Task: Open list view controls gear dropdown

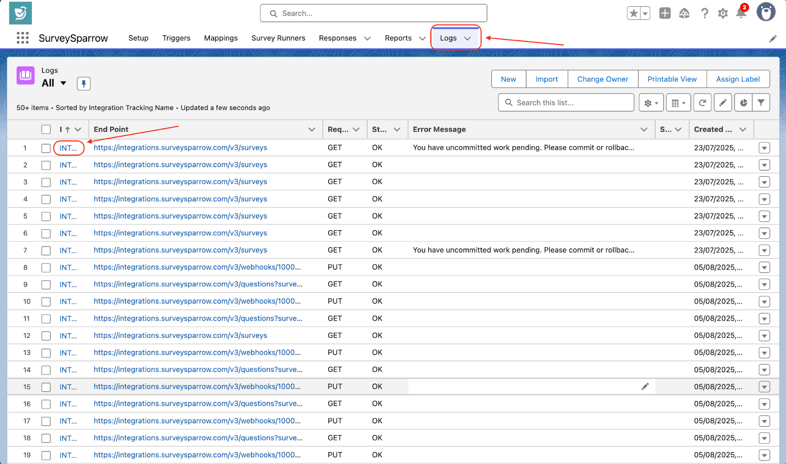Action: (651, 103)
